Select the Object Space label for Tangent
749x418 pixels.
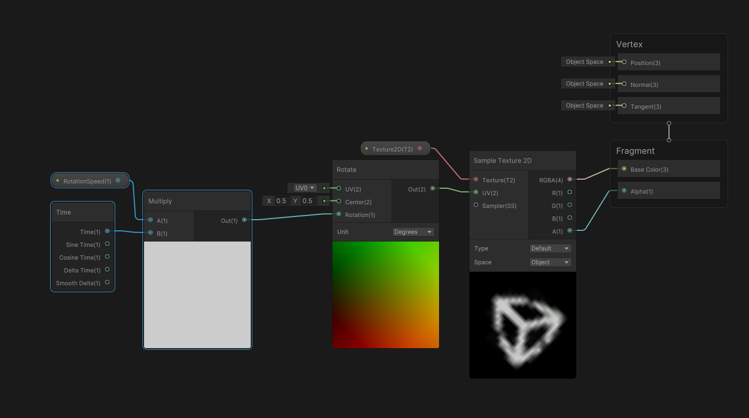tap(585, 106)
